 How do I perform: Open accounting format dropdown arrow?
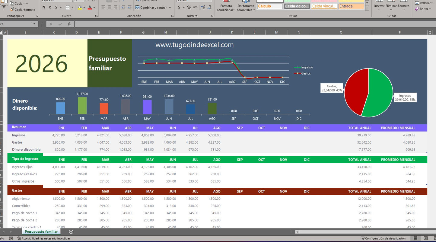click(x=183, y=7)
